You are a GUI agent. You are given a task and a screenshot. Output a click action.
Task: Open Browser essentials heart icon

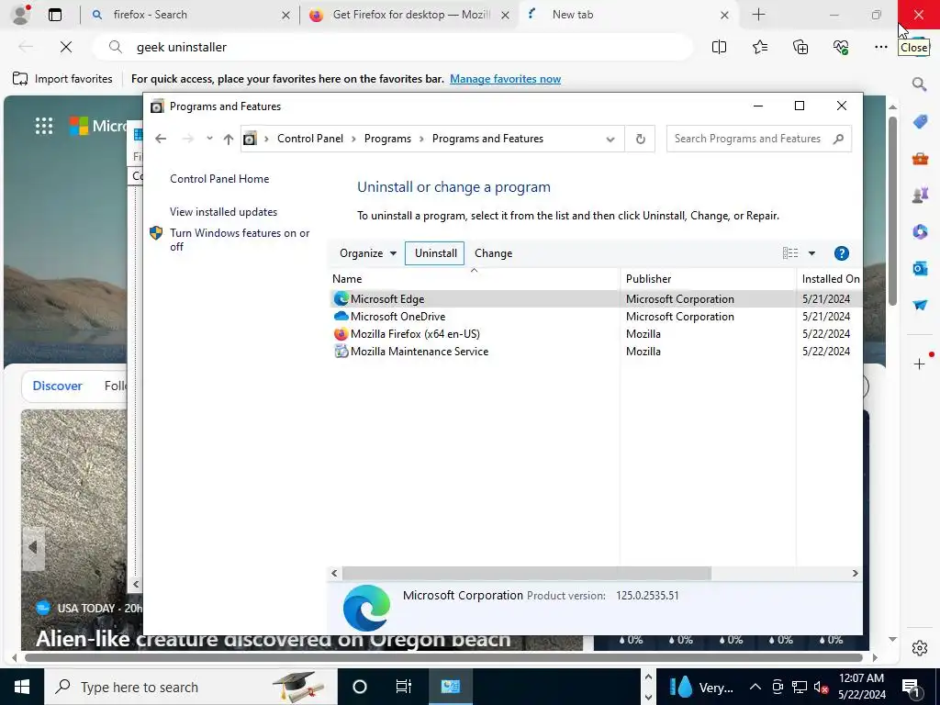[x=841, y=47]
